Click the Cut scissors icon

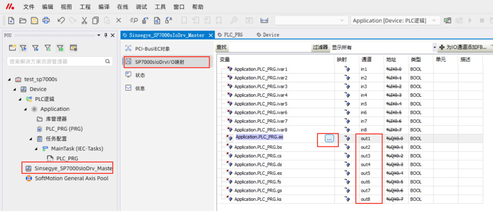84,21
